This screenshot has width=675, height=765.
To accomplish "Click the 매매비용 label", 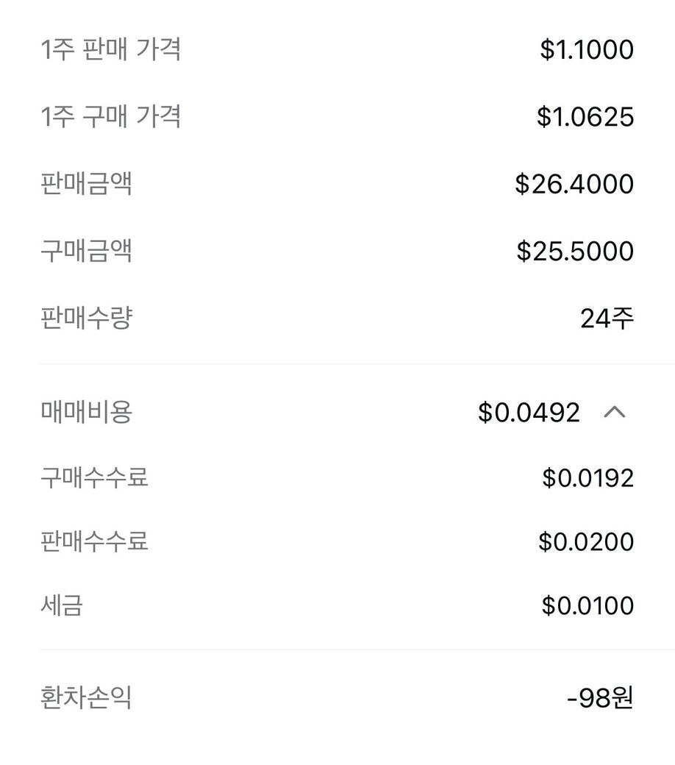I will [86, 413].
